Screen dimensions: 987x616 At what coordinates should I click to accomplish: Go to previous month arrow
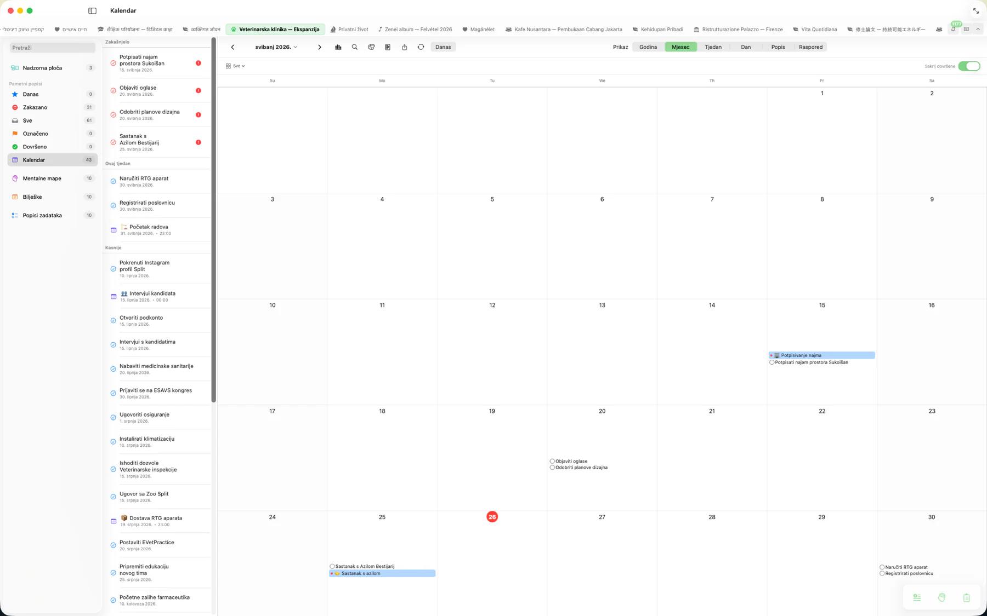click(232, 47)
